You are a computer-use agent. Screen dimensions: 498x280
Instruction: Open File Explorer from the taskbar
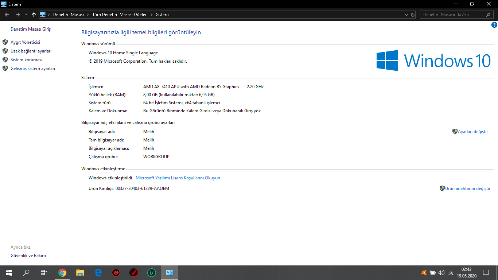[x=80, y=273]
